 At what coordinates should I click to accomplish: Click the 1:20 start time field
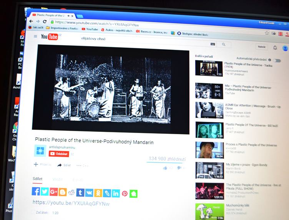[x=55, y=213]
